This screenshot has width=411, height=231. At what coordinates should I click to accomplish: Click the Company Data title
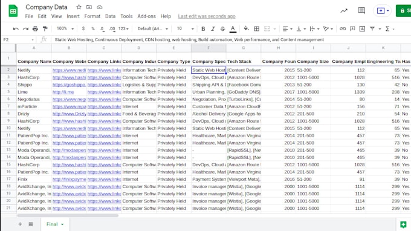pos(47,7)
